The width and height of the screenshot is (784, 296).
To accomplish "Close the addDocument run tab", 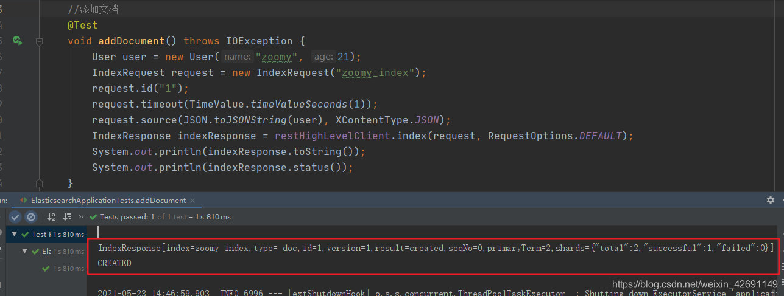I will pos(193,200).
